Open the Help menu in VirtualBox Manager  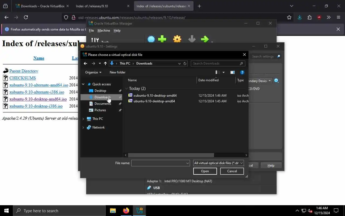coord(117,31)
